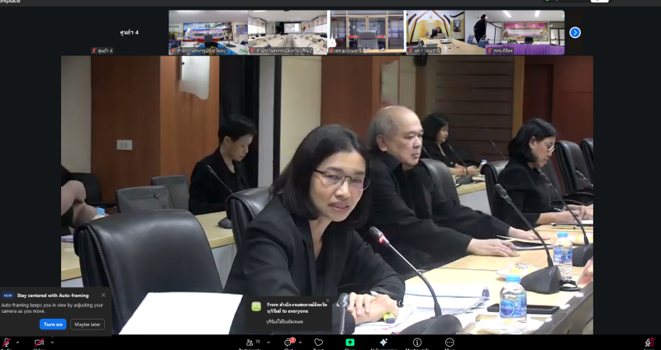Expand the Participants options caret

coord(268,341)
